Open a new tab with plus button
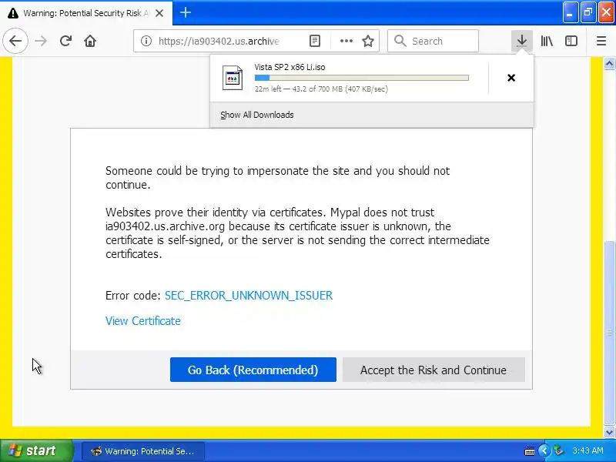616x462 pixels. 186,12
